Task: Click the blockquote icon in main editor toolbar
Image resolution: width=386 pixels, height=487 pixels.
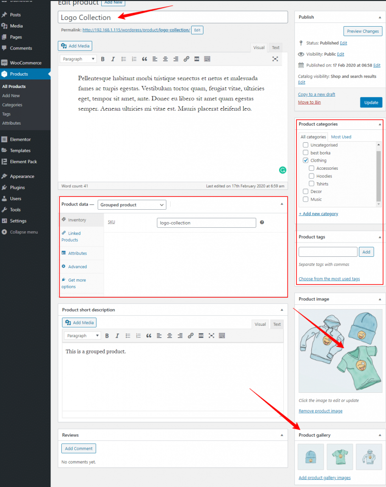Action: coord(145,59)
